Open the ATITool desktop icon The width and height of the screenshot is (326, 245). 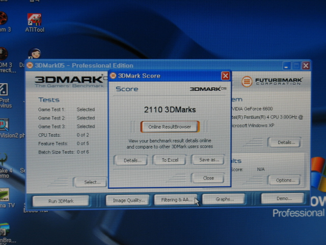point(35,22)
